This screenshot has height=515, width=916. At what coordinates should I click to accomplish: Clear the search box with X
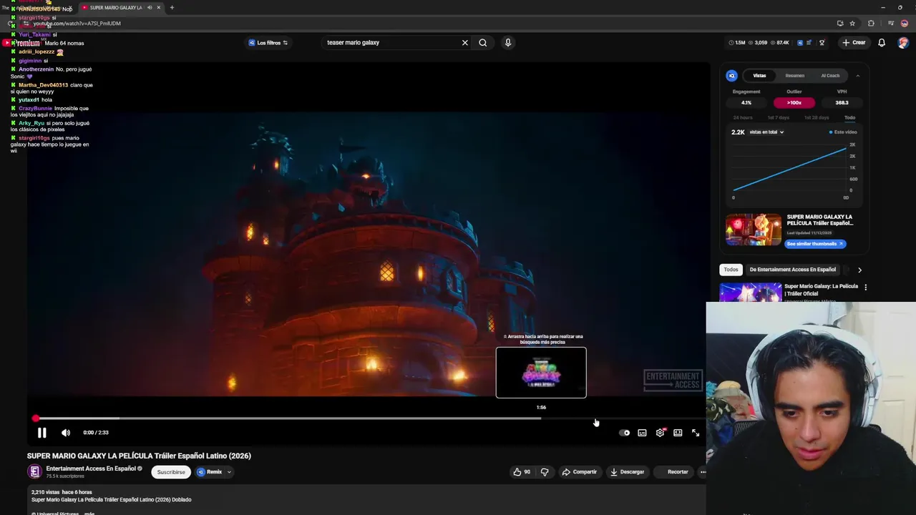(464, 43)
